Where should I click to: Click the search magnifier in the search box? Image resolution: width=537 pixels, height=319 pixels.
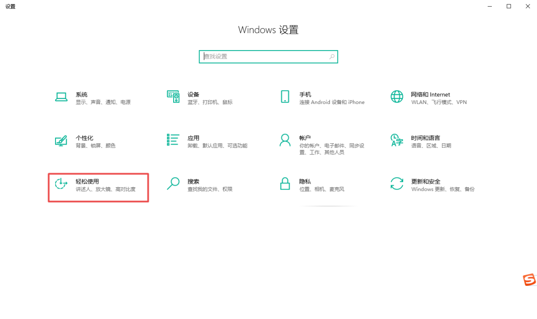332,56
